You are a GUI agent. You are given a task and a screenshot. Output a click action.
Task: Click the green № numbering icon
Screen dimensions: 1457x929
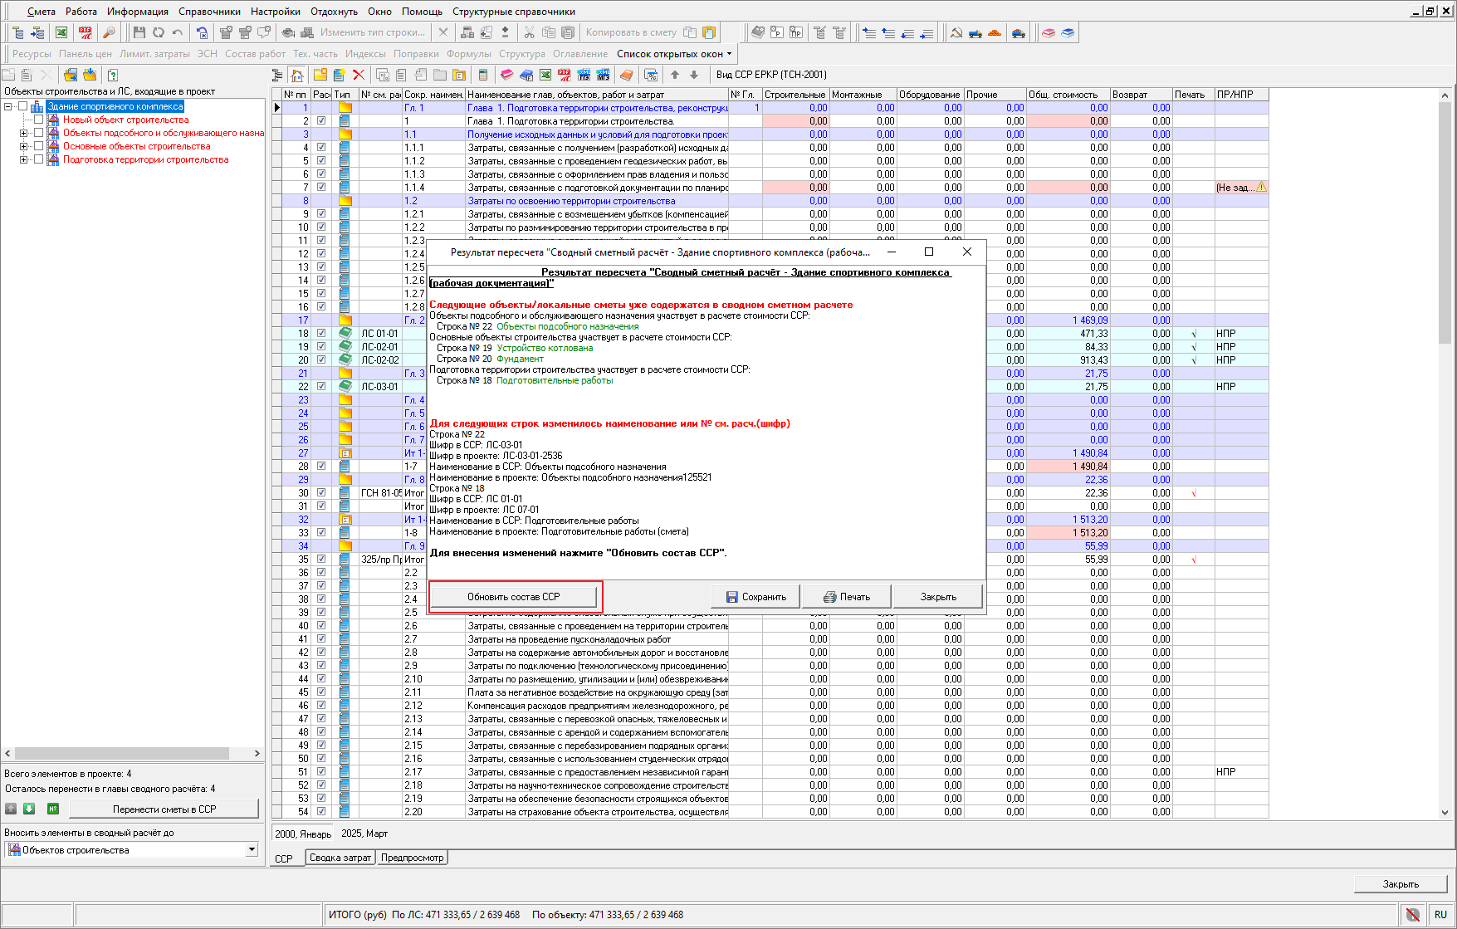[52, 809]
